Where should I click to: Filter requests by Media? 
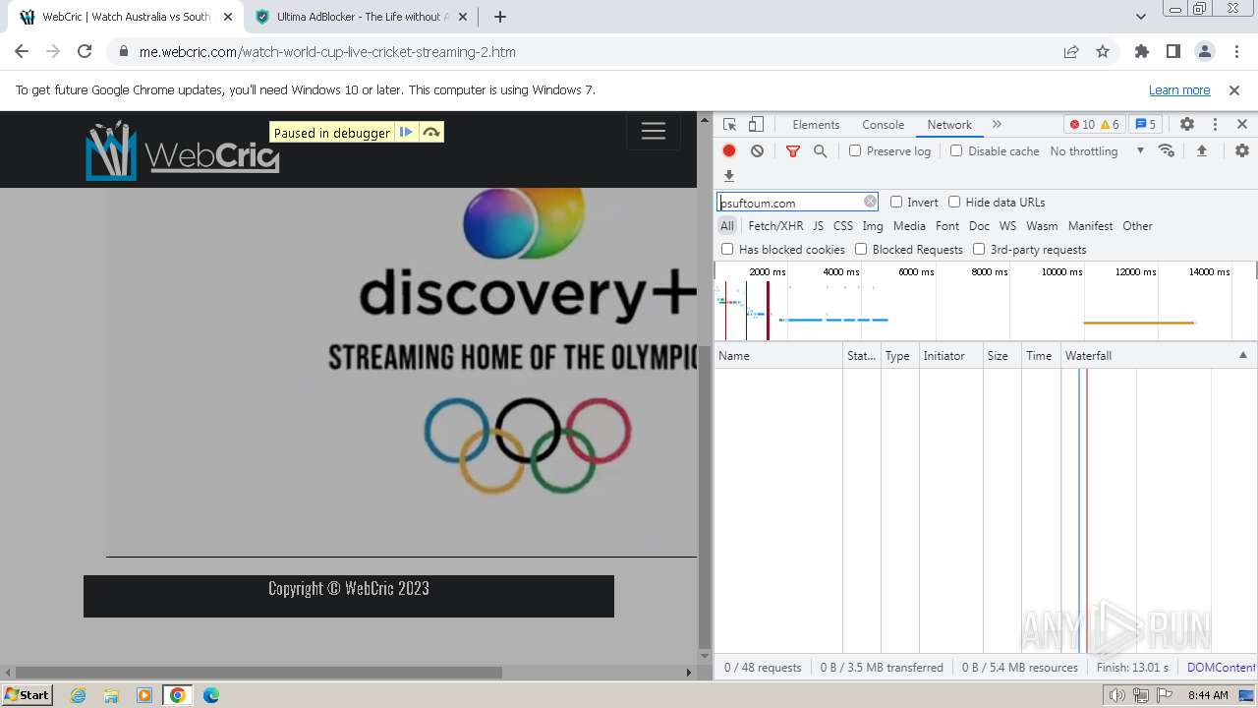tap(909, 225)
